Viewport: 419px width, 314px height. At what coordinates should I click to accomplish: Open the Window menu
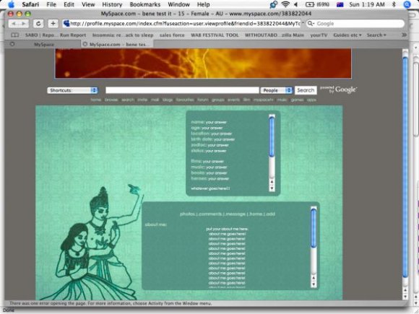pos(178,4)
